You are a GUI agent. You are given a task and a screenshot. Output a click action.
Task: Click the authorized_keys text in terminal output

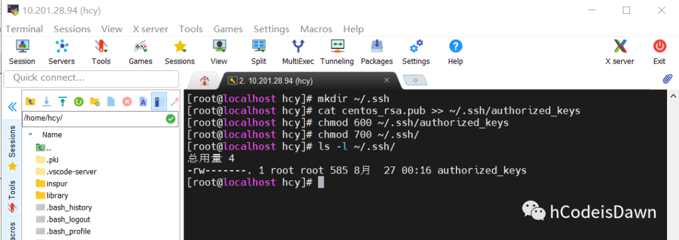click(x=482, y=170)
